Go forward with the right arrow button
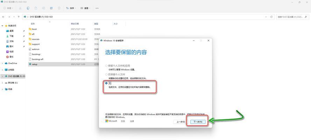311x140 pixels. coord(9,17)
